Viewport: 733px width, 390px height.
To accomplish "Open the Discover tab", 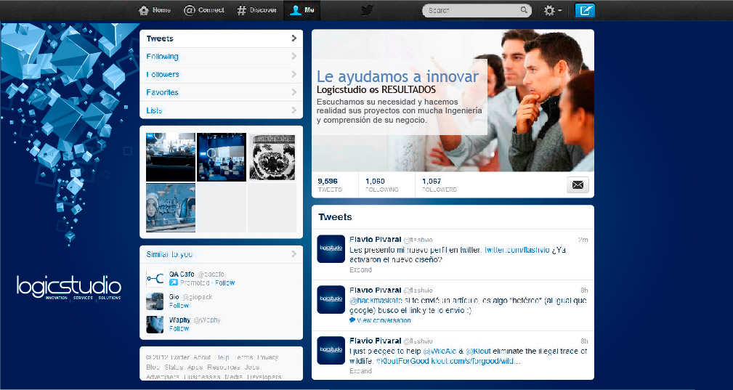I will [256, 10].
